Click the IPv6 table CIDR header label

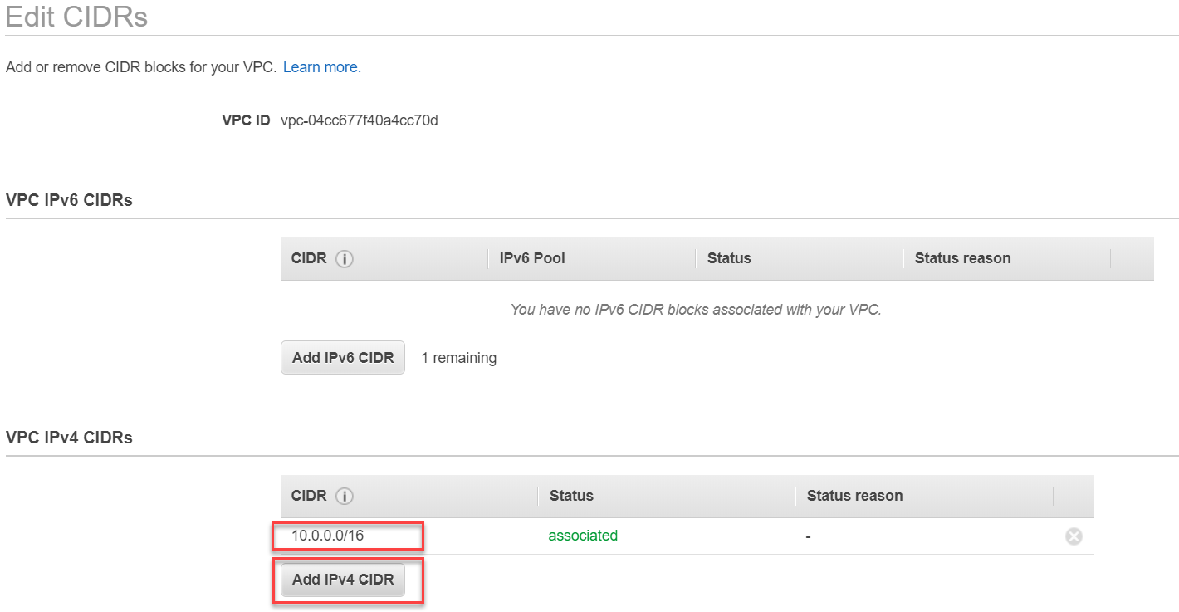pyautogui.click(x=309, y=258)
